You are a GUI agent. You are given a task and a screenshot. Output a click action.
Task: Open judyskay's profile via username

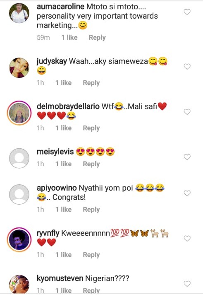52,61
